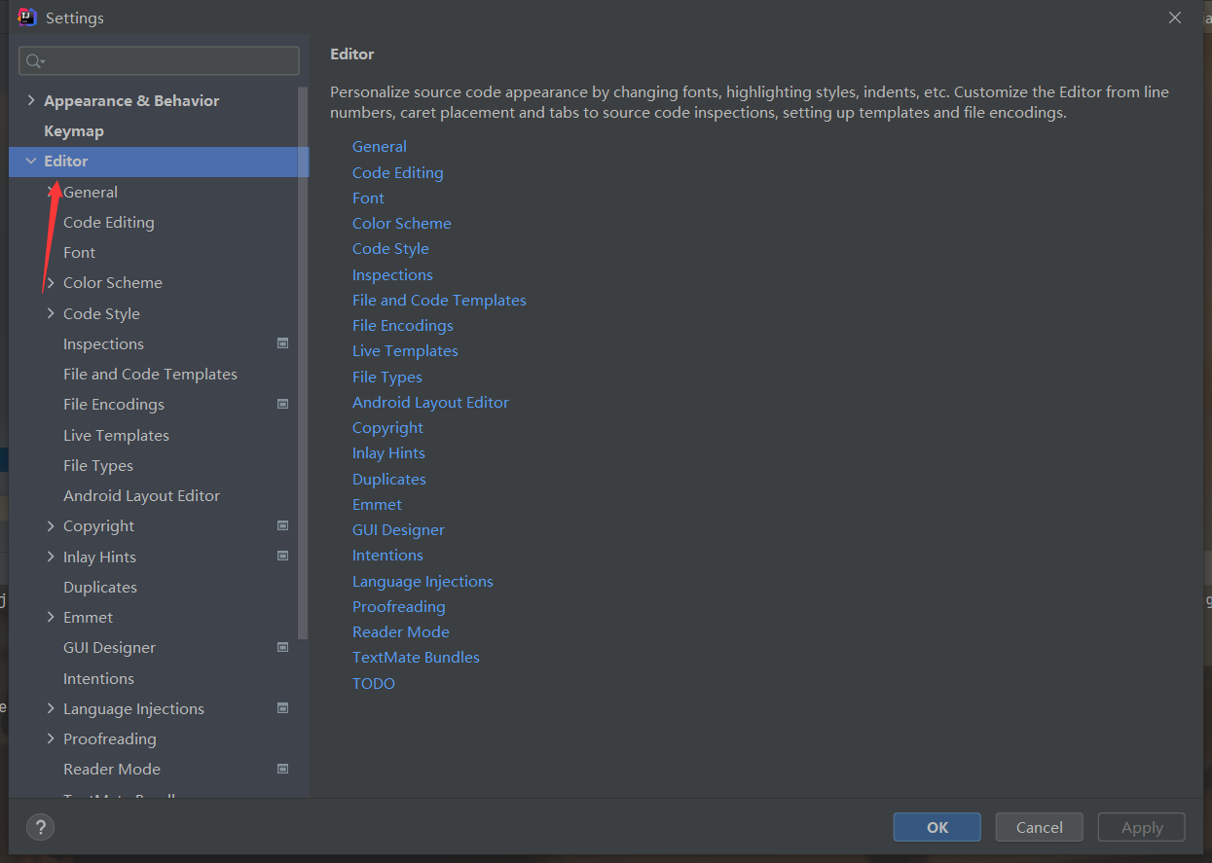Click the search magnifier icon in settings
Screen dimensions: 1212x863
tap(34, 61)
